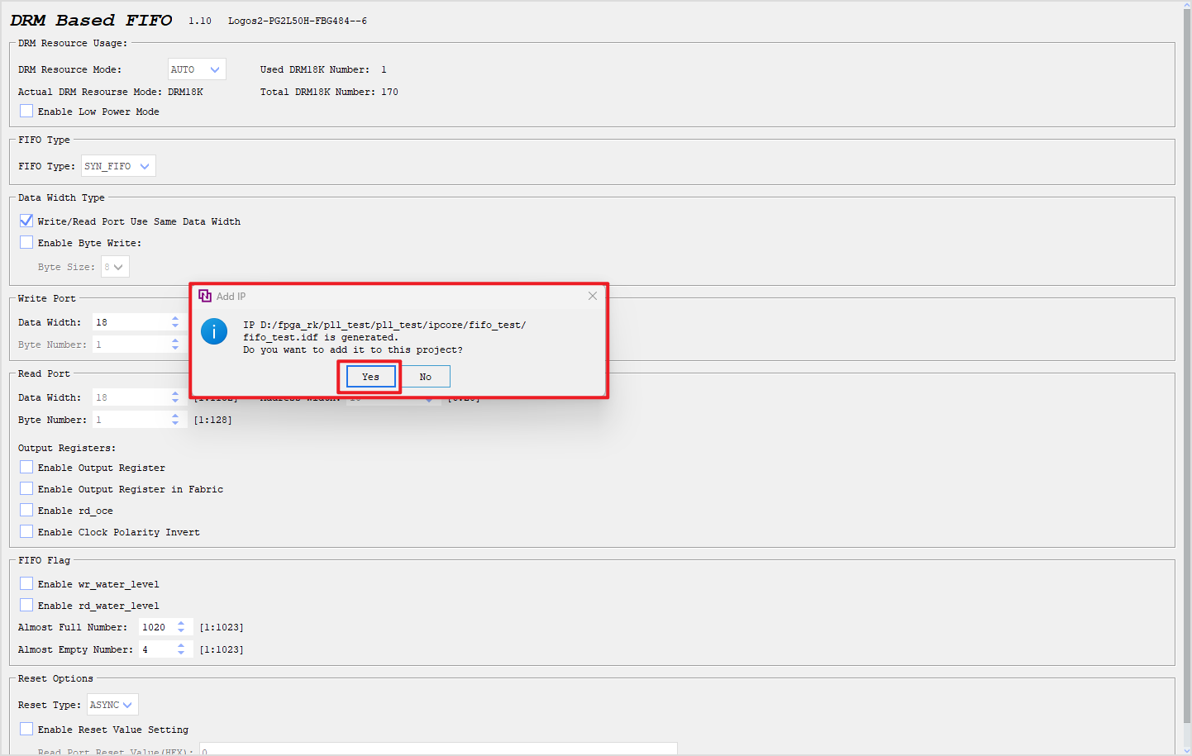1192x756 pixels.
Task: Enable rd_oce
Action: pos(26,509)
